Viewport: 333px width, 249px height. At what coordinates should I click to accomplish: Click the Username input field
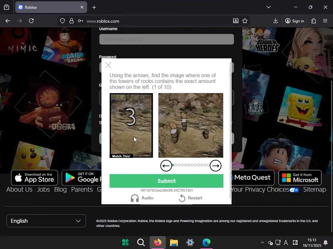coord(166,39)
